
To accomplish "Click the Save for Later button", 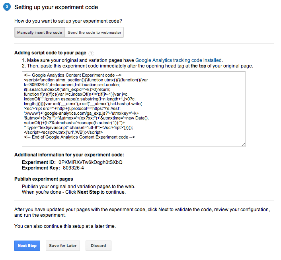I will click(63, 246).
